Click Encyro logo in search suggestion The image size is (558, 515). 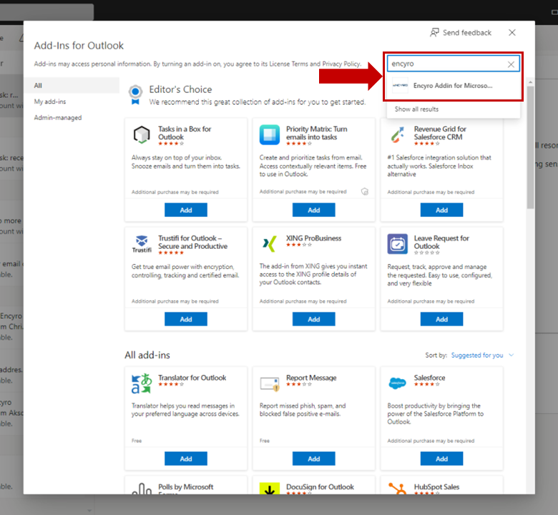[400, 85]
